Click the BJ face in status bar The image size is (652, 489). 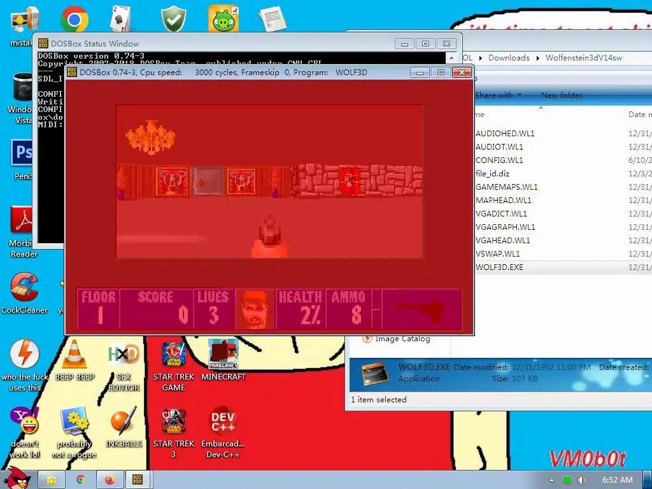[255, 309]
